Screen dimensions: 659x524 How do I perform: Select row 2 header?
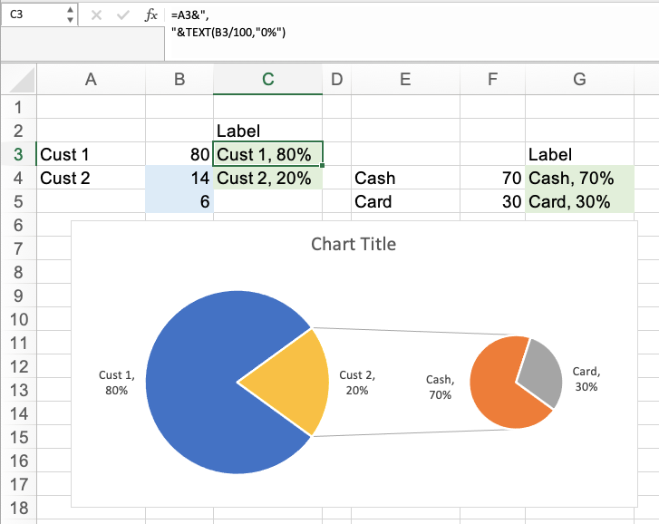(x=18, y=131)
